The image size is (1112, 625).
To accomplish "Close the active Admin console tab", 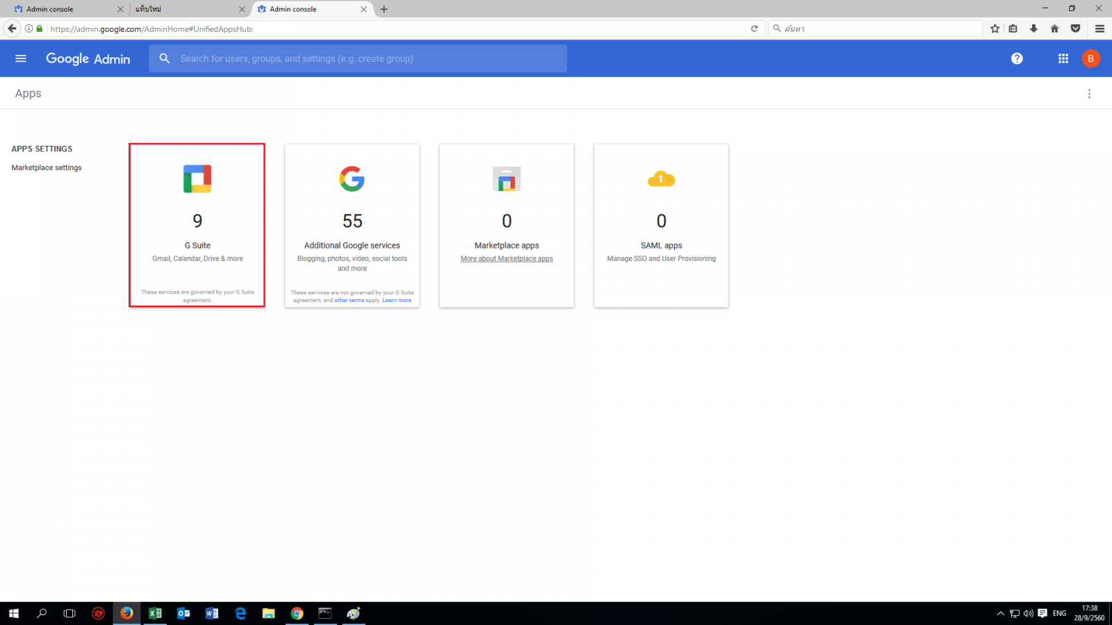I will click(363, 9).
